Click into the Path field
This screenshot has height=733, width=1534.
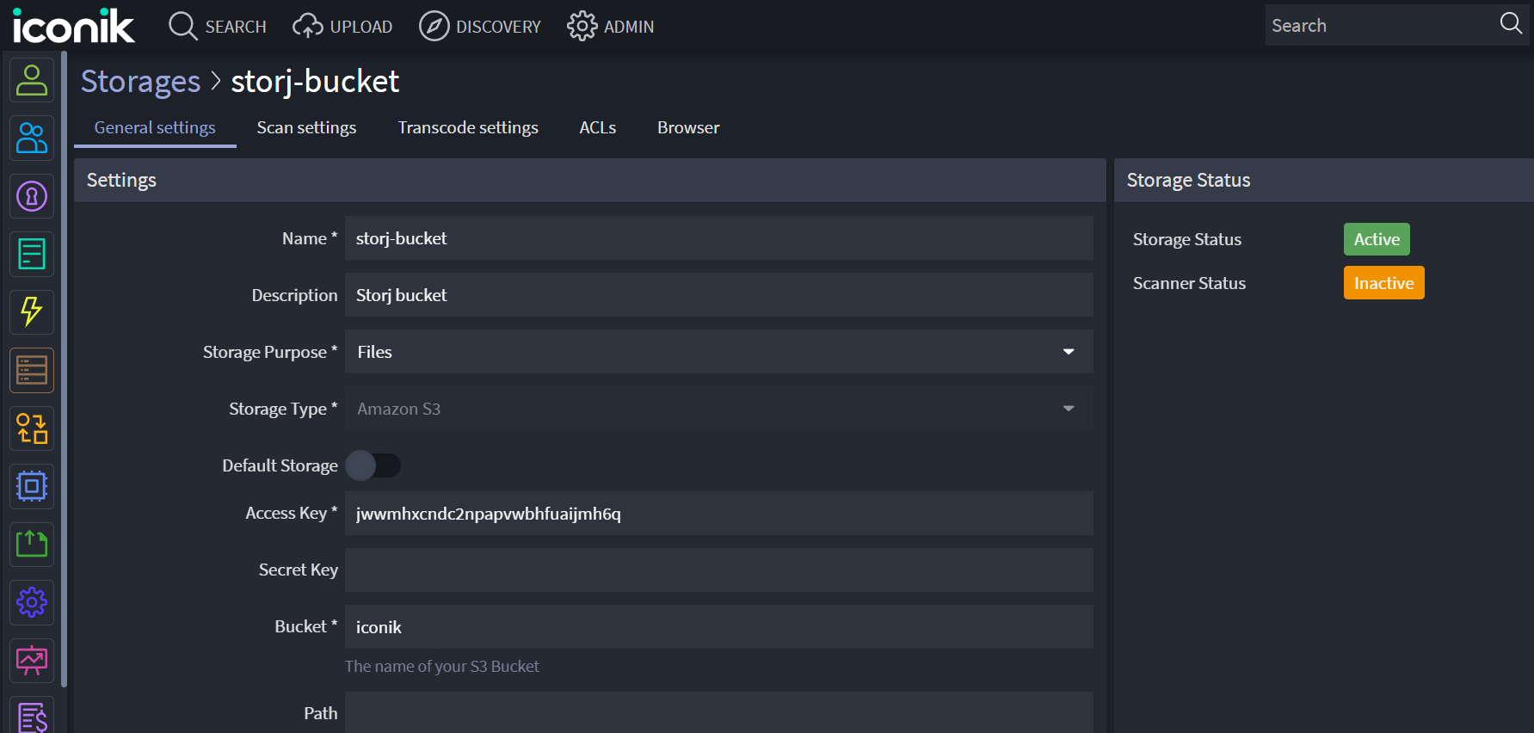click(x=719, y=712)
